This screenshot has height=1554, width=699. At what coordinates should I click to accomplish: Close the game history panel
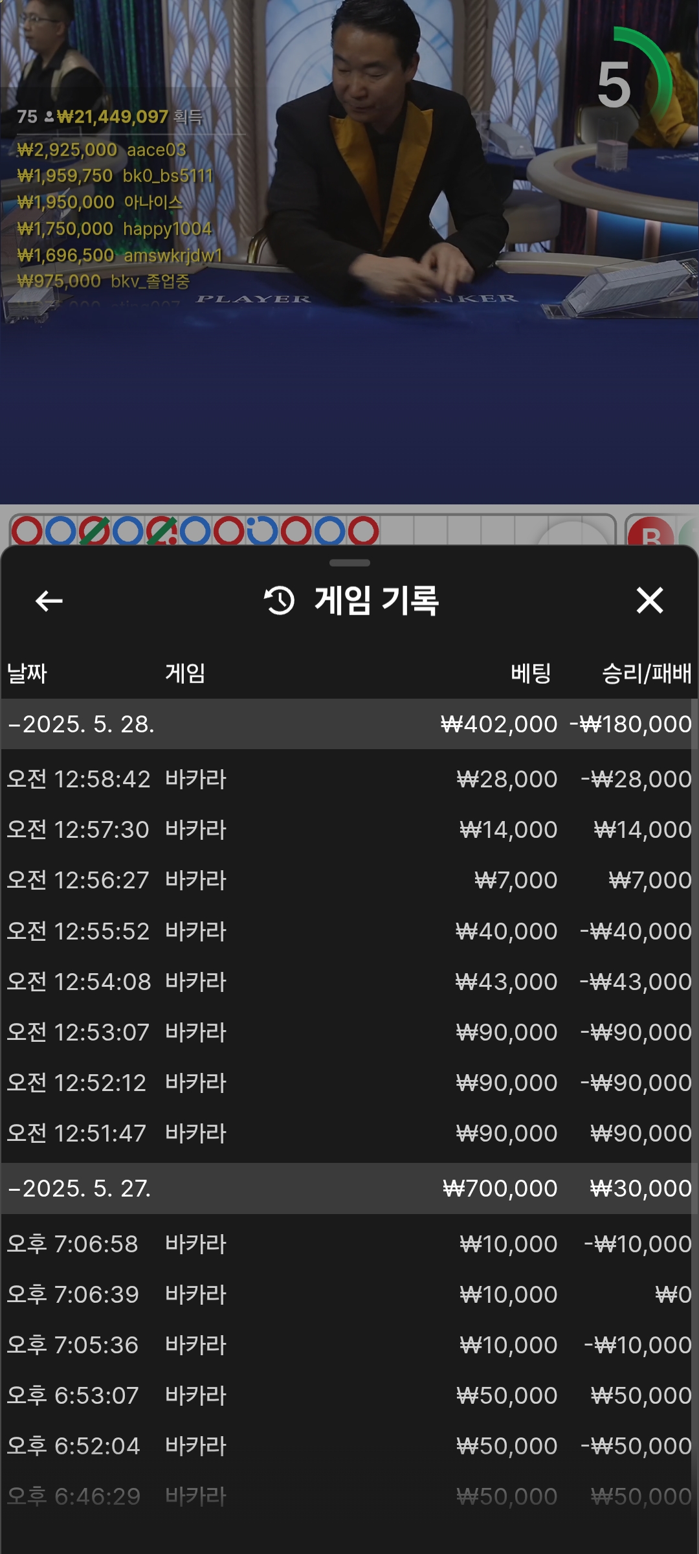(x=649, y=600)
